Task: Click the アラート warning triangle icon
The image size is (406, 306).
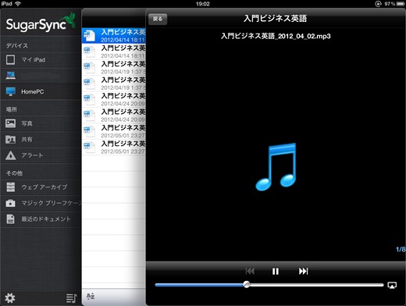Action: 10,155
